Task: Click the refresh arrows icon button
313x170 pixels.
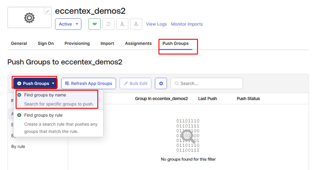Action: 108,24
